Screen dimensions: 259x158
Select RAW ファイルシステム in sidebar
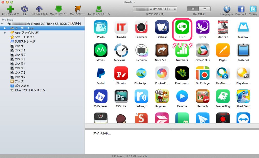click(30, 90)
